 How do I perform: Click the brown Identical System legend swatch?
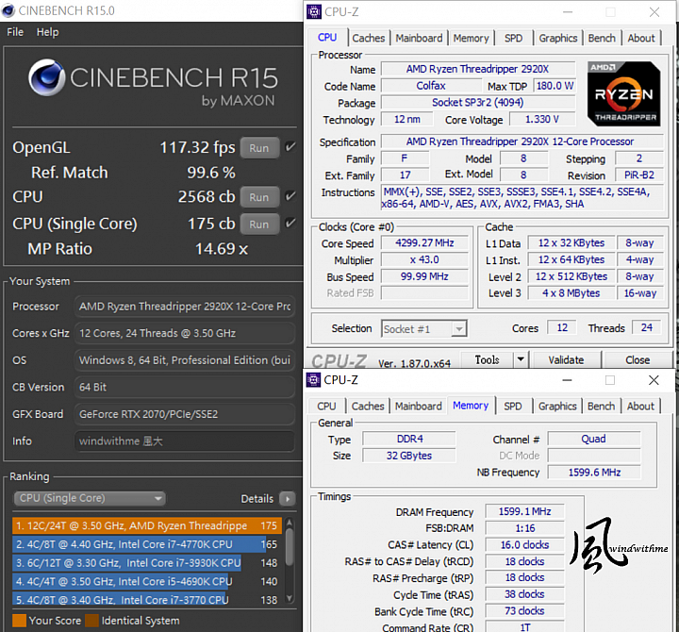[x=91, y=621]
